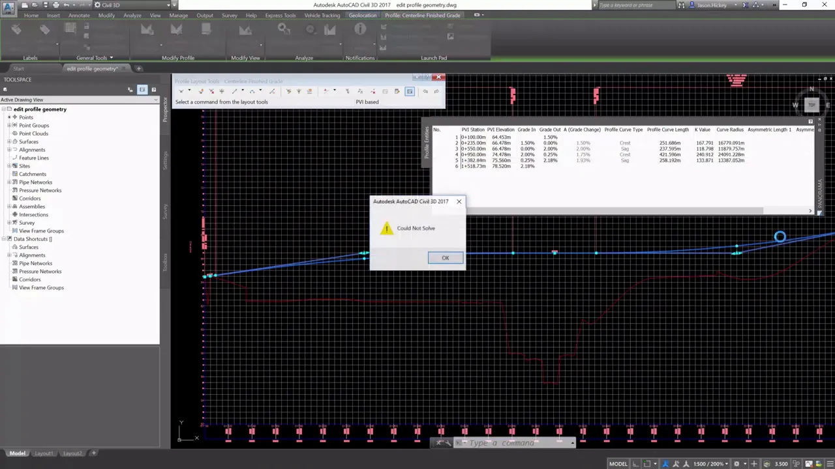Viewport: 835px width, 469px height.
Task: Open the Annotate ribbon tab
Action: pos(79,15)
